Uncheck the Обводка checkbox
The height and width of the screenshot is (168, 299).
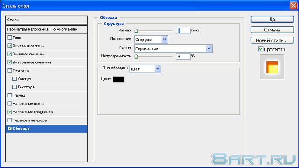pos(9,128)
